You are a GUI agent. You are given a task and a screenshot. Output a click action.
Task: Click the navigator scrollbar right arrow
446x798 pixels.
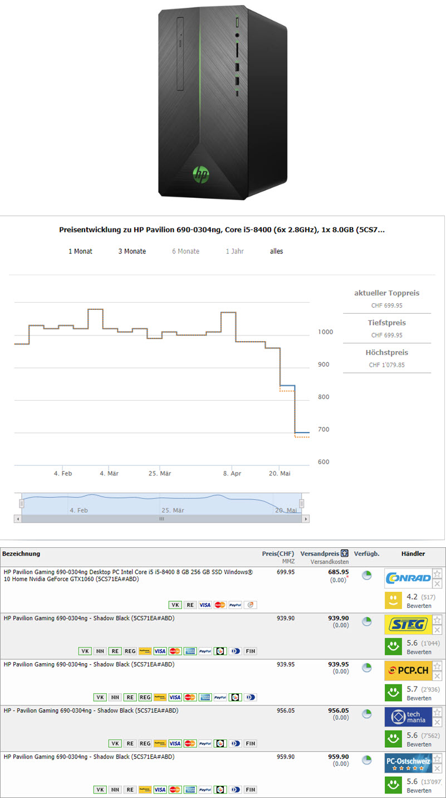(x=306, y=519)
